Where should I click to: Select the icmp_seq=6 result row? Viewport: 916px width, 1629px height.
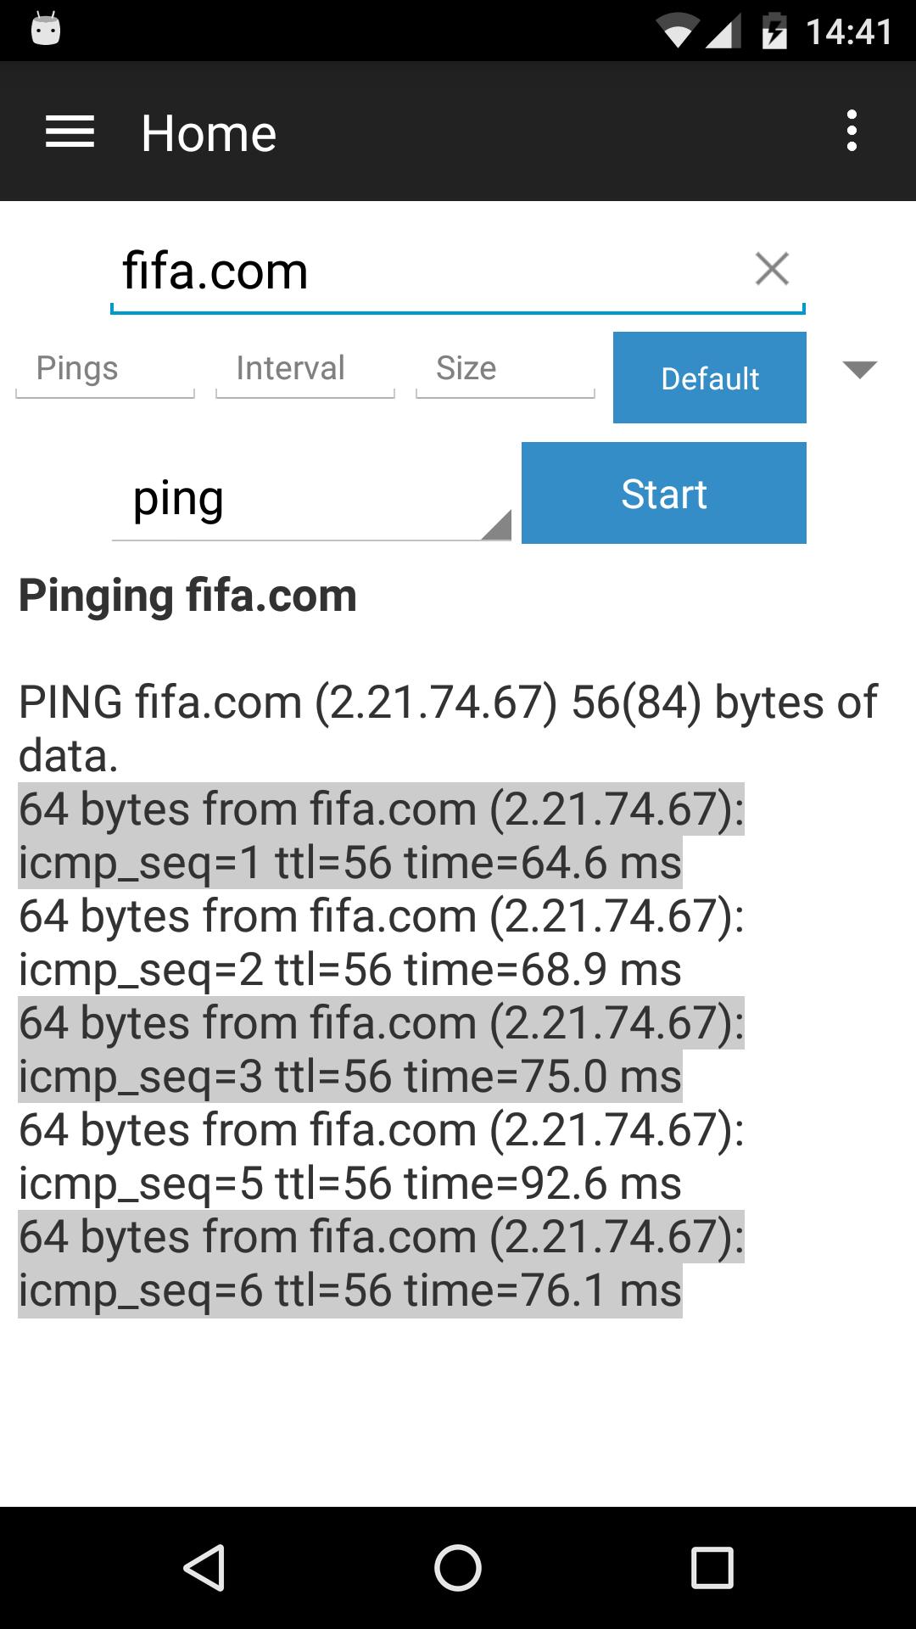point(382,1263)
